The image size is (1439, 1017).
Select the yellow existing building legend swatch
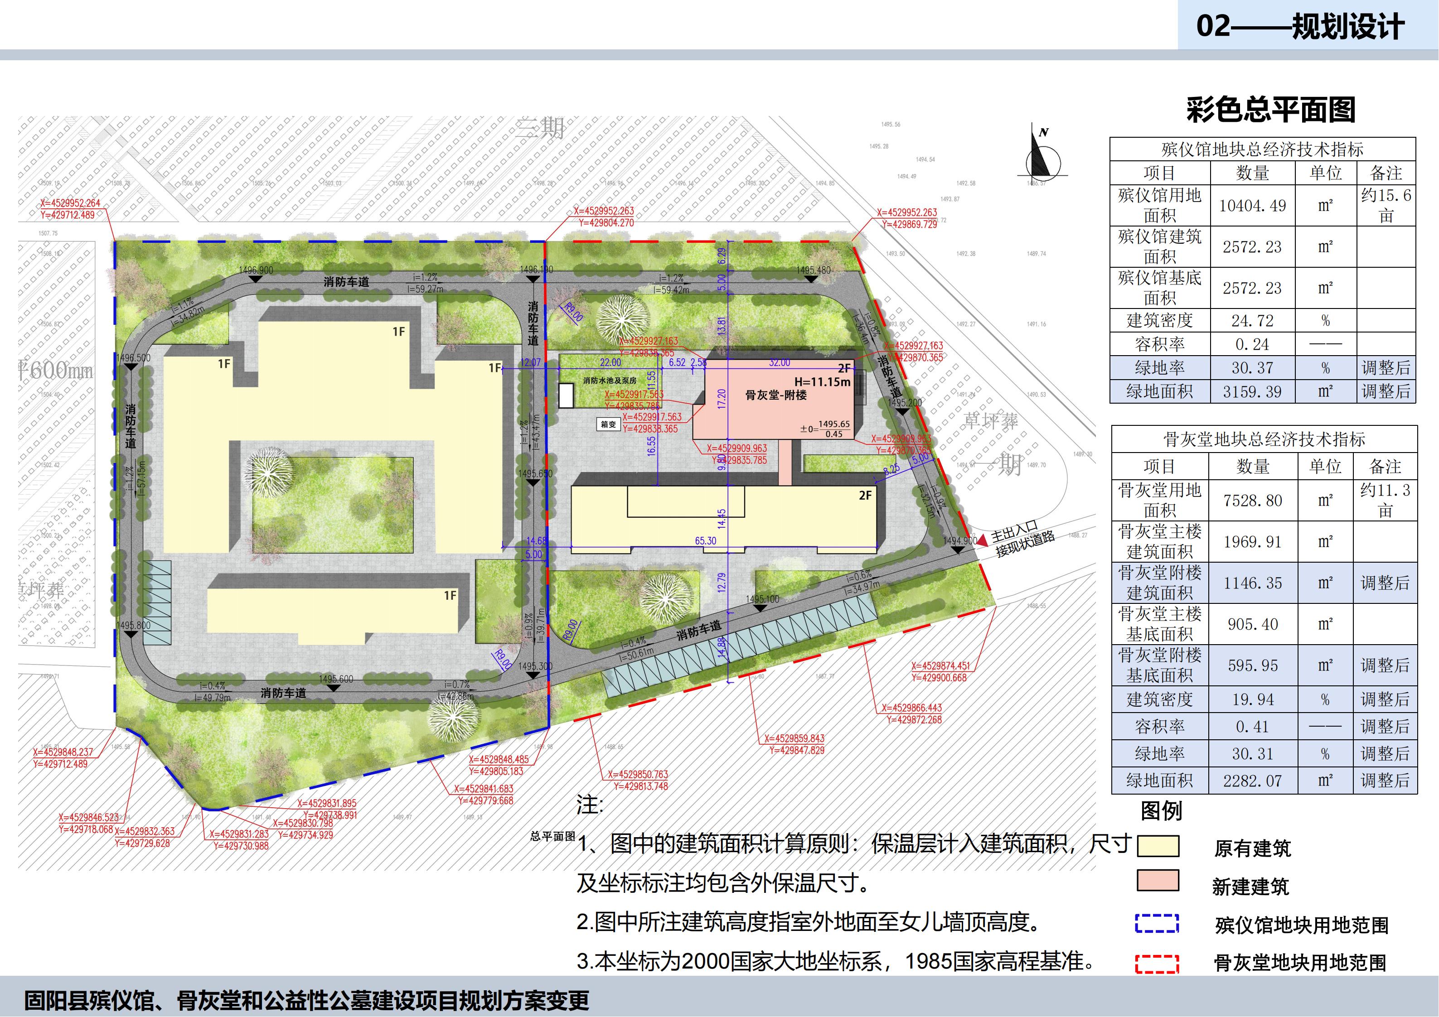pos(1158,846)
